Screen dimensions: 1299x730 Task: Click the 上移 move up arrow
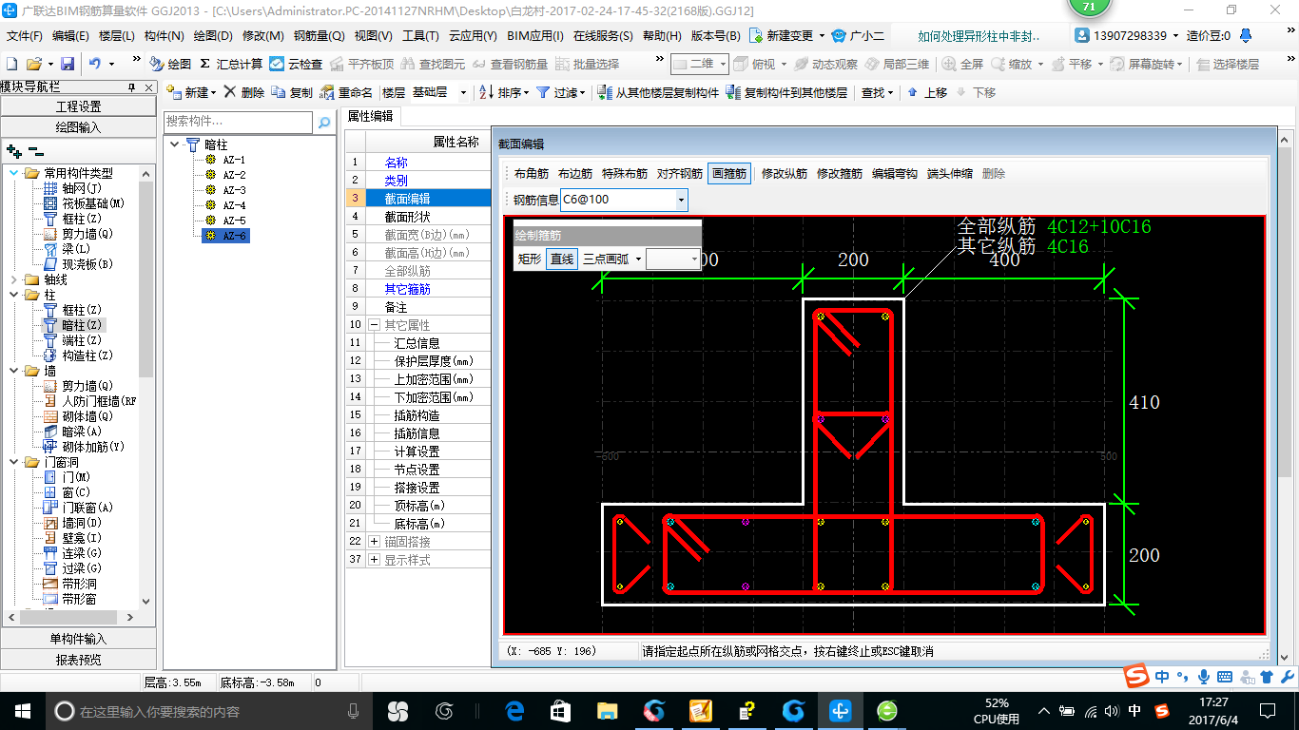point(913,92)
